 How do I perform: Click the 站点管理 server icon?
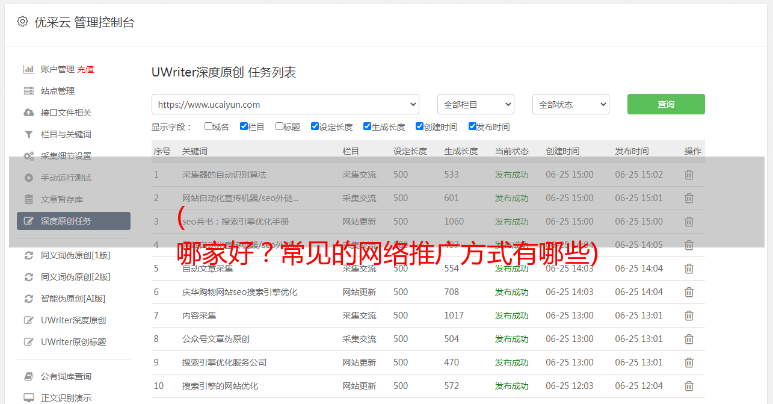tap(28, 91)
